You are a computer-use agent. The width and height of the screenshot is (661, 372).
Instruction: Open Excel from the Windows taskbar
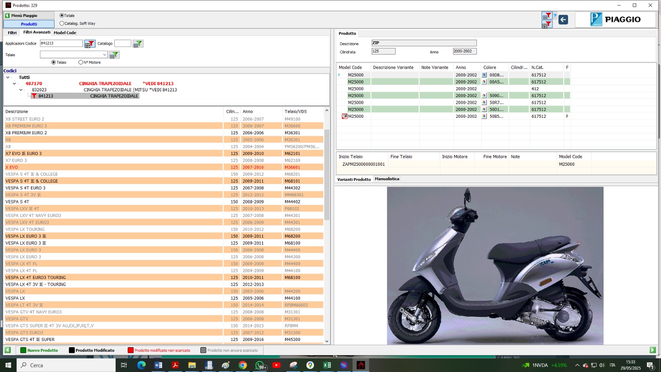(327, 365)
